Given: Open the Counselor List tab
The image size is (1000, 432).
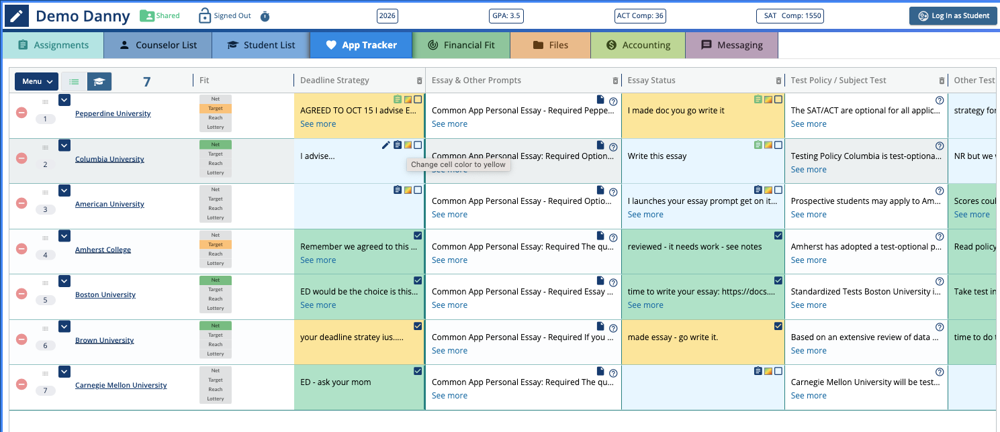Looking at the screenshot, I should (x=158, y=45).
